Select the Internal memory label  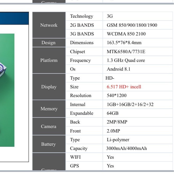(78, 104)
